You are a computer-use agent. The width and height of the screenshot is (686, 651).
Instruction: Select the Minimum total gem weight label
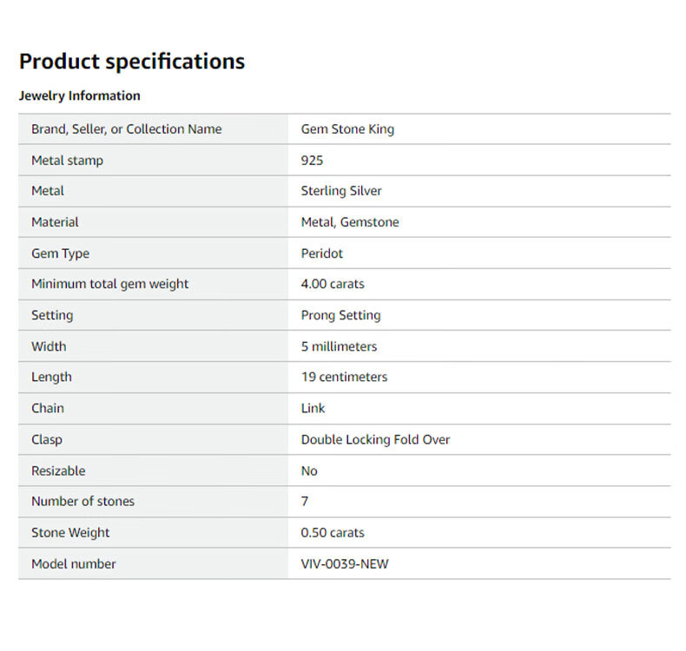point(109,284)
